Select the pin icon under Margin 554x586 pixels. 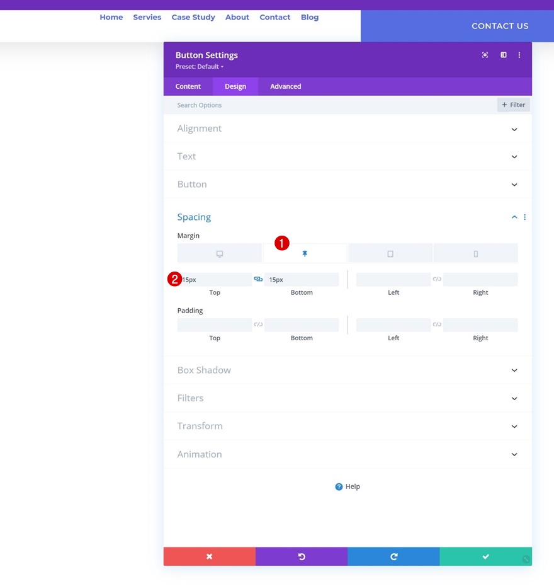[x=305, y=254]
